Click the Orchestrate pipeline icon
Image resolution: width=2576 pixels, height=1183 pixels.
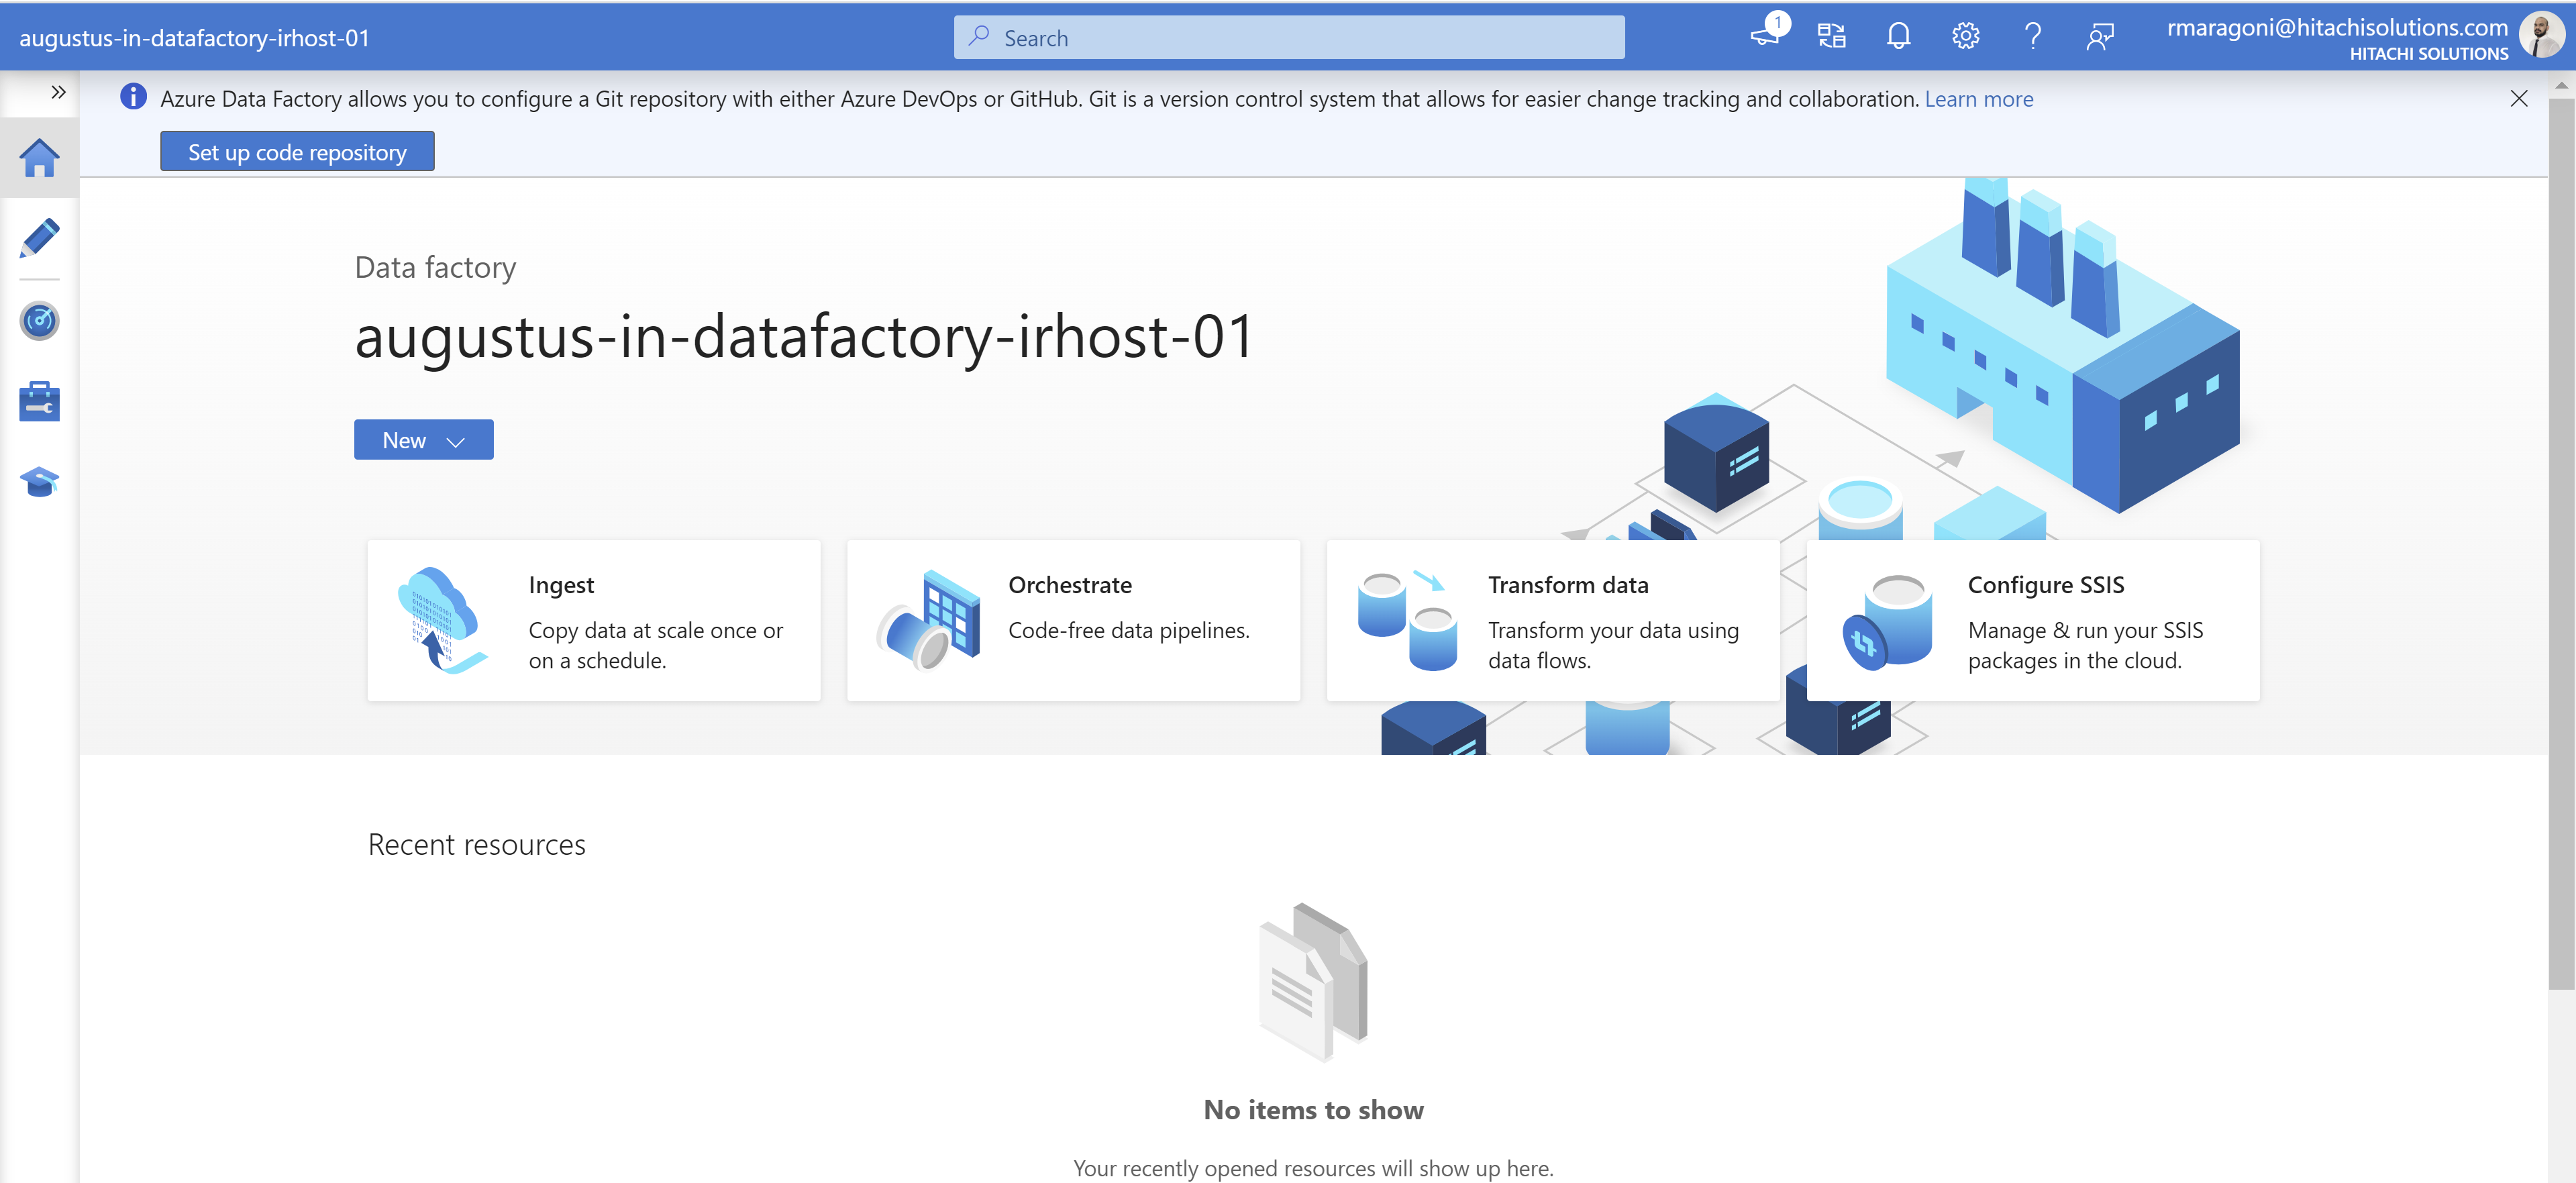pyautogui.click(x=928, y=620)
